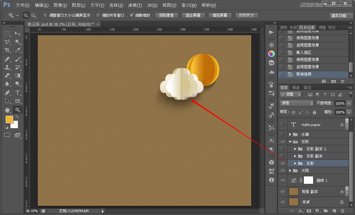Add layer style via fx button
The width and height of the screenshot is (355, 215).
(x=301, y=211)
